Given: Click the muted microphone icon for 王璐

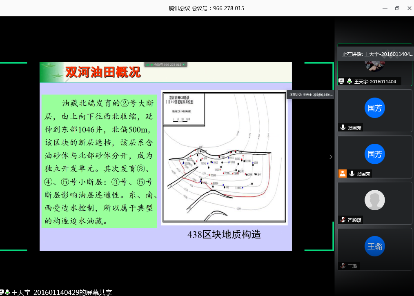Looking at the screenshot, I should coord(343,266).
